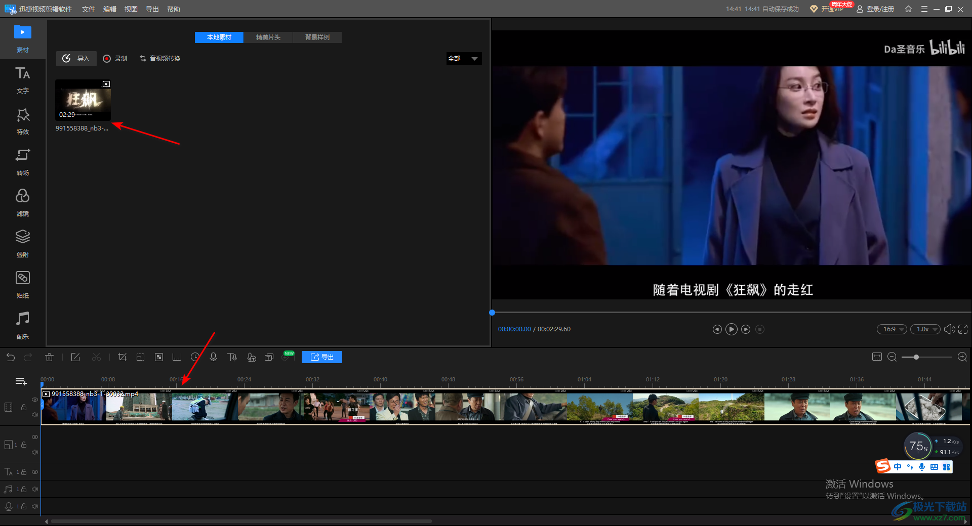Viewport: 972px width, 526px height.
Task: Open the 导出 menu in menu bar
Action: point(152,9)
